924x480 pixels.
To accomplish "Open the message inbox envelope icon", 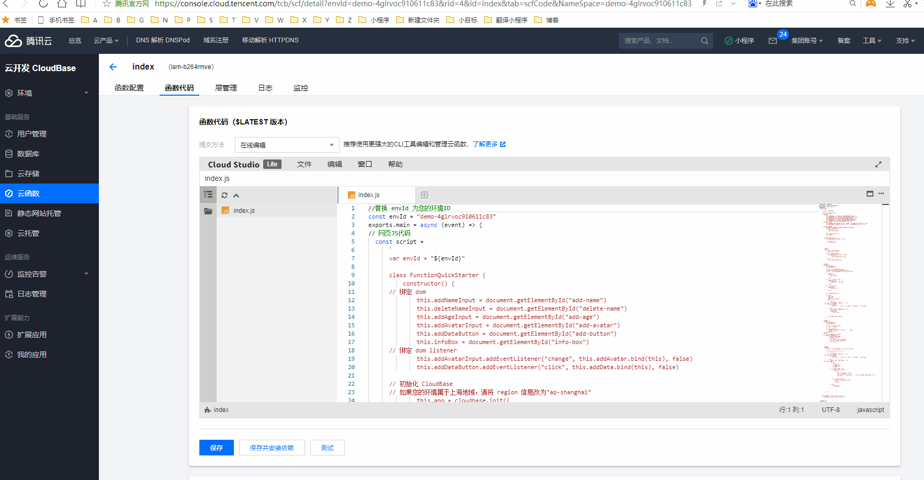I will point(773,41).
